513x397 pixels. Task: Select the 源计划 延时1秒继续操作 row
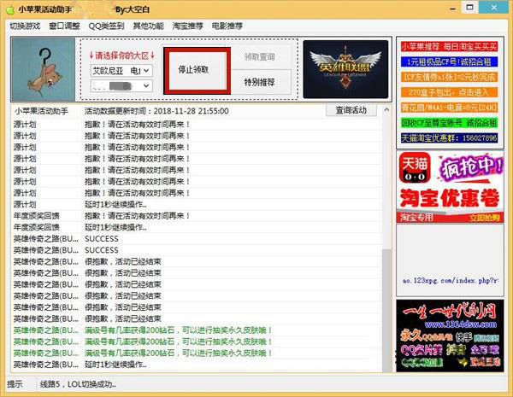pos(197,205)
